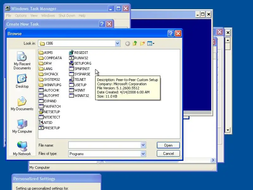Select the TELNET program
The width and height of the screenshot is (253, 190).
(x=77, y=79)
